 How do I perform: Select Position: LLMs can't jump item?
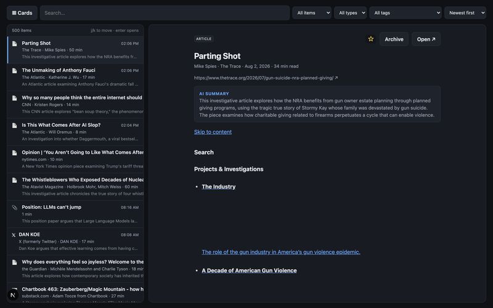click(75, 214)
